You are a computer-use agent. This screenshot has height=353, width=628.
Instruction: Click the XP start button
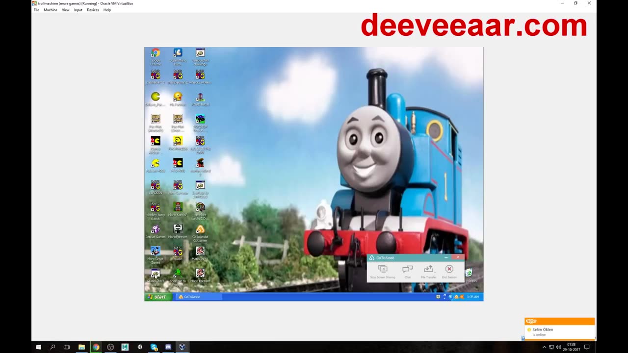pyautogui.click(x=158, y=297)
